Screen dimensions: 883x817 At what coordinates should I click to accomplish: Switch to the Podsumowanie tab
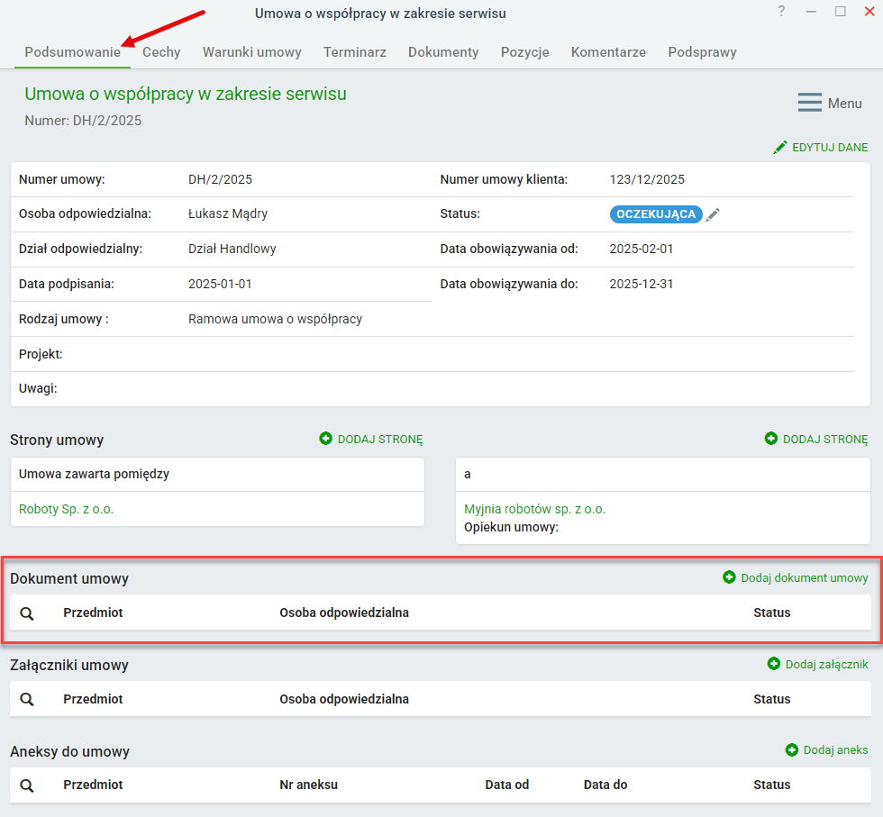point(73,52)
